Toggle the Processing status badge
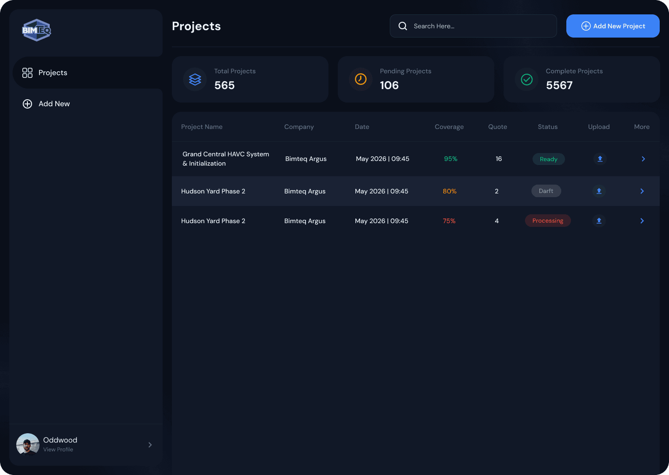The width and height of the screenshot is (669, 475). click(548, 220)
